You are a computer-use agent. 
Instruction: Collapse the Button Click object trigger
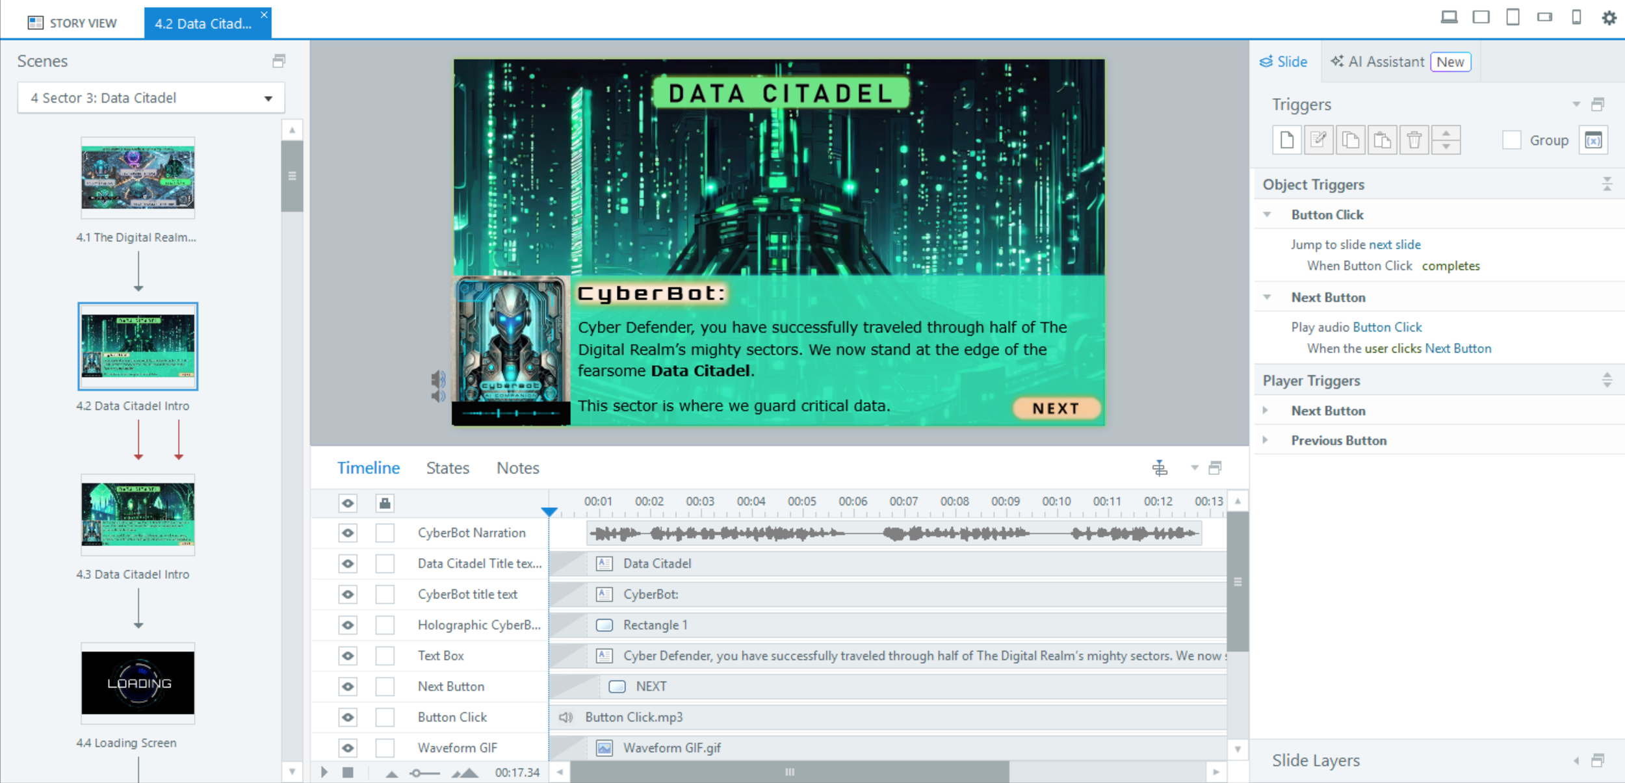pos(1267,214)
